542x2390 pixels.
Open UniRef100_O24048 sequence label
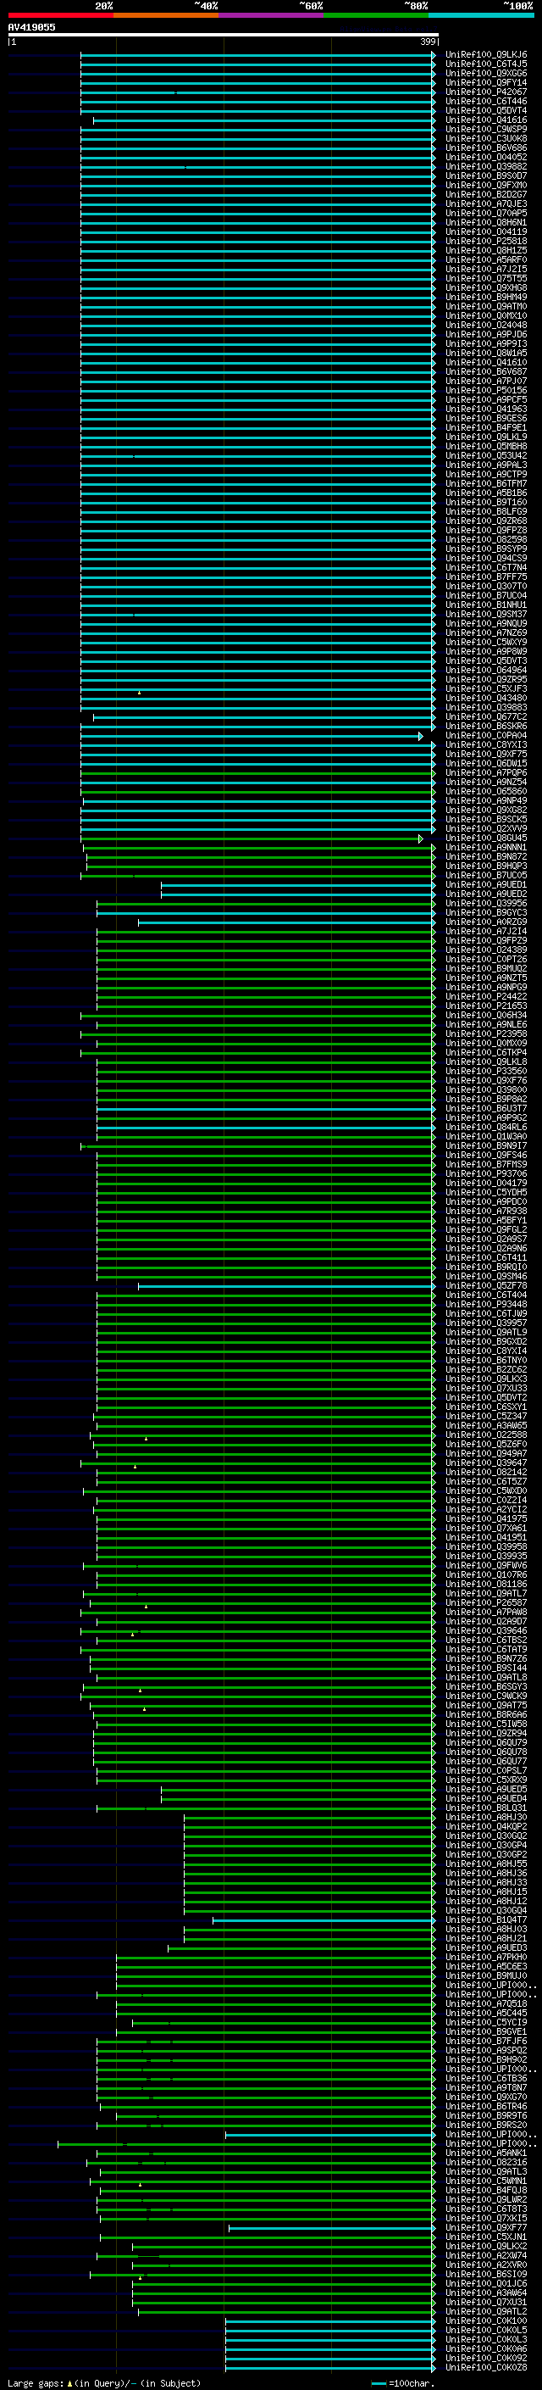point(486,325)
